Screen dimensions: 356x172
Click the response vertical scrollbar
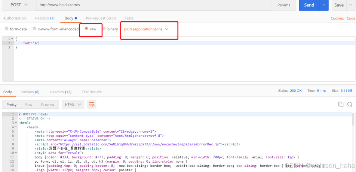click(x=353, y=119)
